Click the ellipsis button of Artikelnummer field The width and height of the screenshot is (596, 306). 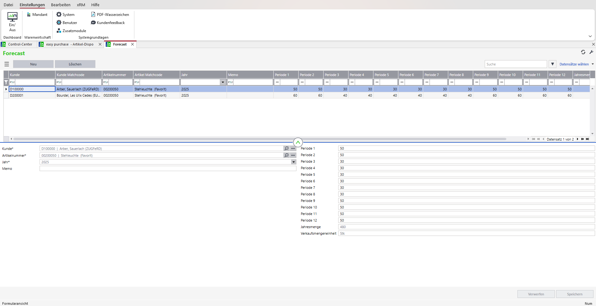pos(293,155)
